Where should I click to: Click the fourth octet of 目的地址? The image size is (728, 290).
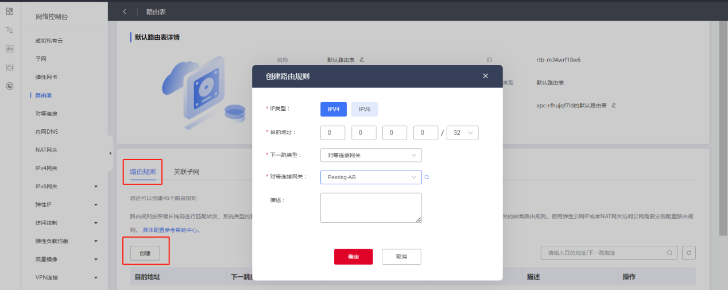(426, 133)
